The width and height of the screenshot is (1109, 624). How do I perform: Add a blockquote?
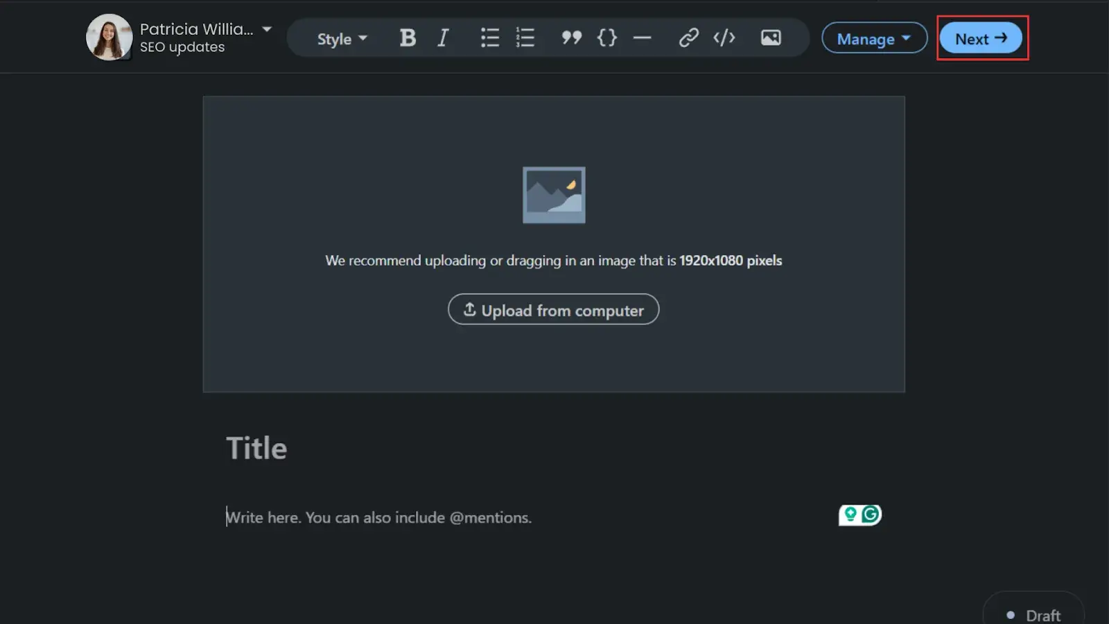click(571, 38)
